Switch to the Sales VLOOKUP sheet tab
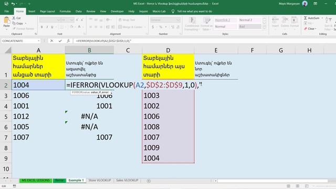 (127, 181)
